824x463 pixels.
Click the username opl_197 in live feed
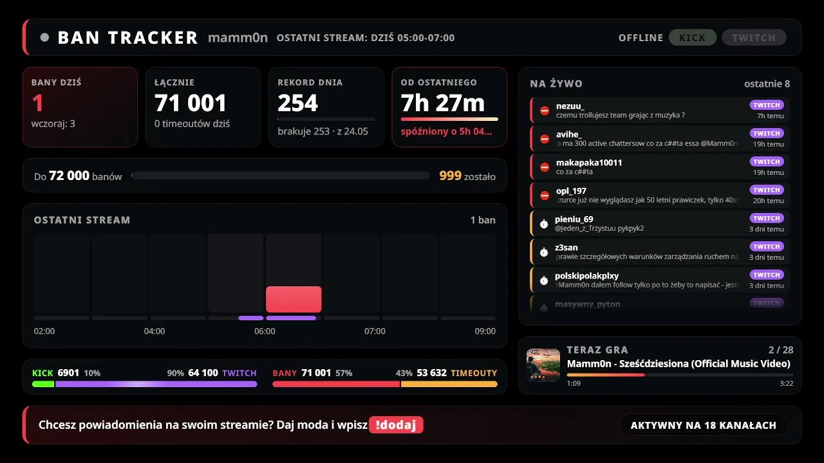[x=571, y=191]
